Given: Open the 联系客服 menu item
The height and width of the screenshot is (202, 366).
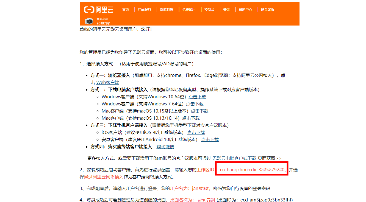Looking at the screenshot, I should click(268, 10).
